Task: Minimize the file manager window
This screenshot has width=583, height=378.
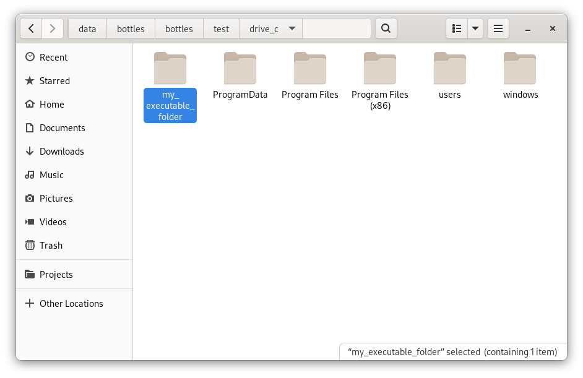Action: click(x=527, y=28)
